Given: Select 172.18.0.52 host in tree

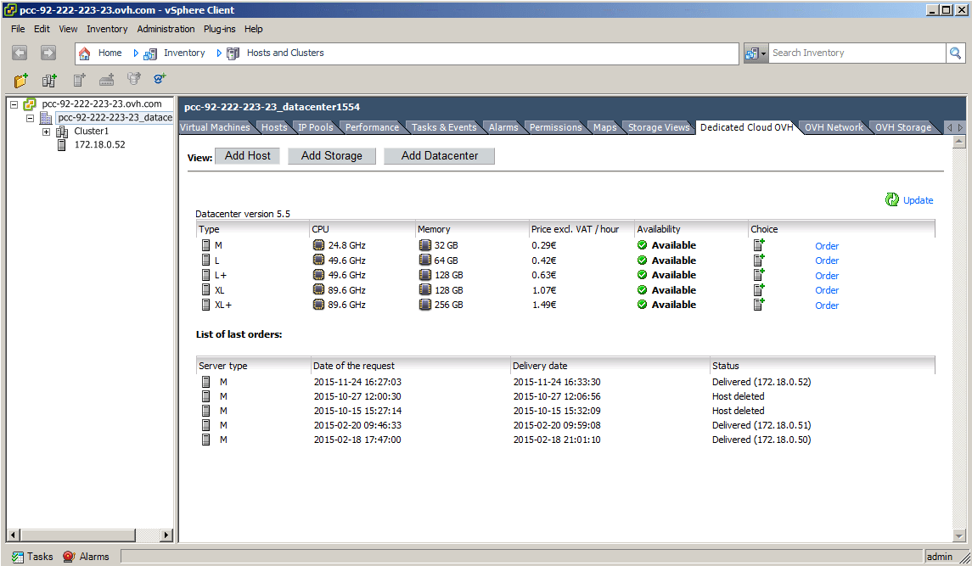Looking at the screenshot, I should (x=99, y=145).
